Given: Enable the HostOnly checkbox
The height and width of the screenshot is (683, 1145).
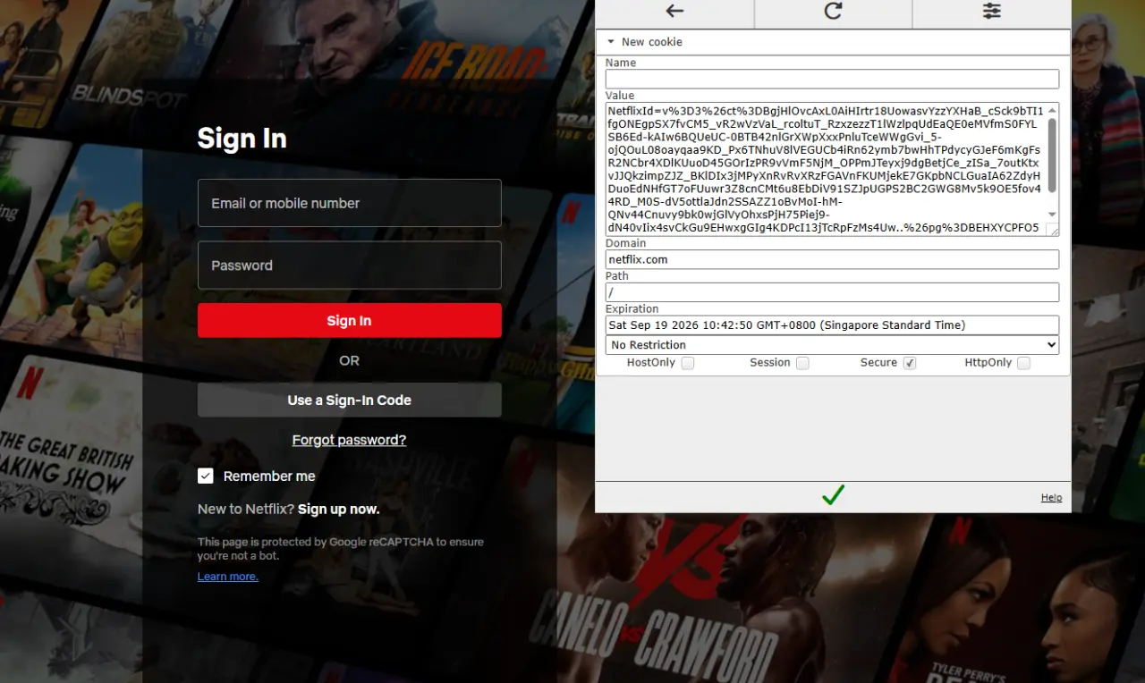Looking at the screenshot, I should [x=688, y=363].
